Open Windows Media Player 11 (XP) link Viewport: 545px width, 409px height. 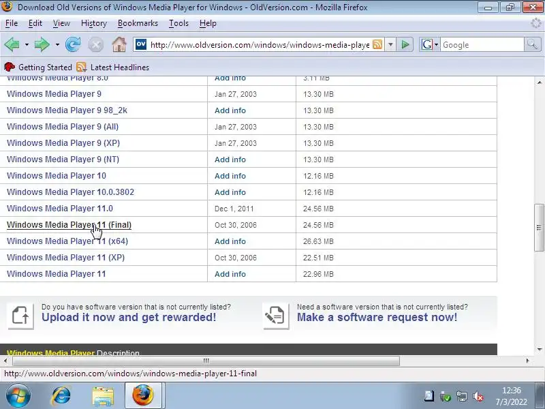point(65,258)
